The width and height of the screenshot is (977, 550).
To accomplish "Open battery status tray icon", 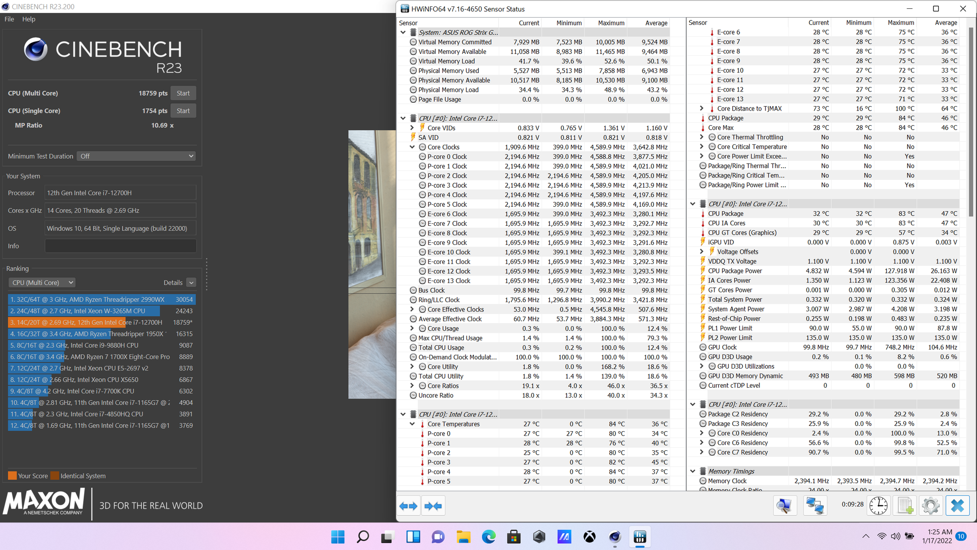I will coord(910,536).
